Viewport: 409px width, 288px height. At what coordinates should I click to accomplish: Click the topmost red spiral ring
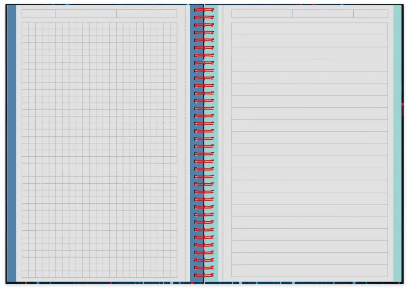tap(204, 9)
